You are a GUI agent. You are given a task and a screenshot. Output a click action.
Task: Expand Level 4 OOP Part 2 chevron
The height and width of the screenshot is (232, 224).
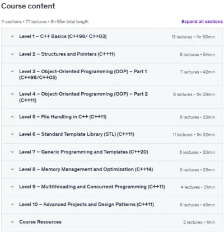[12, 94]
